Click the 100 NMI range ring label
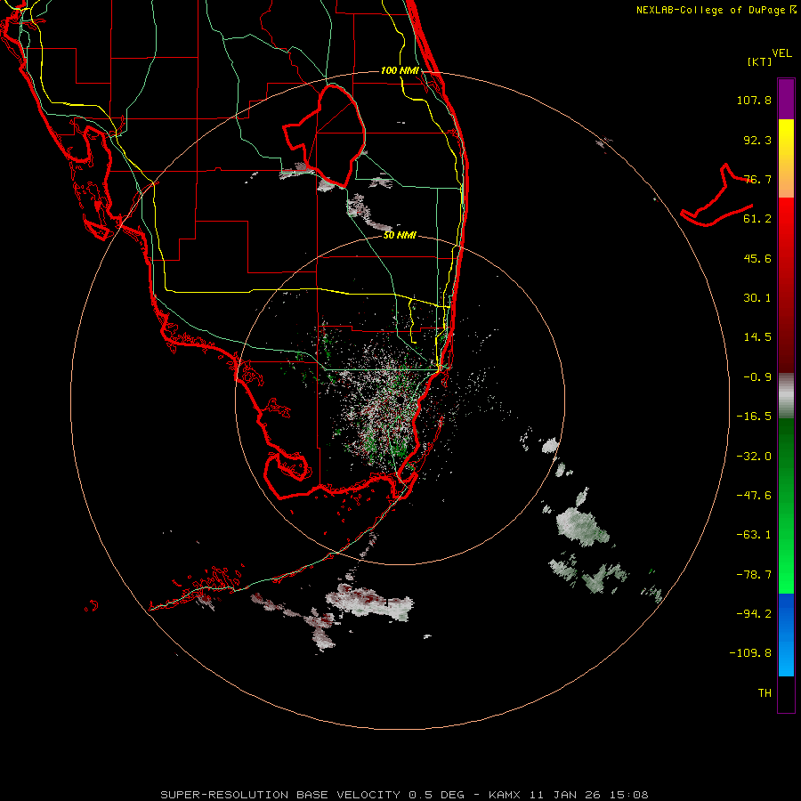 pos(400,70)
